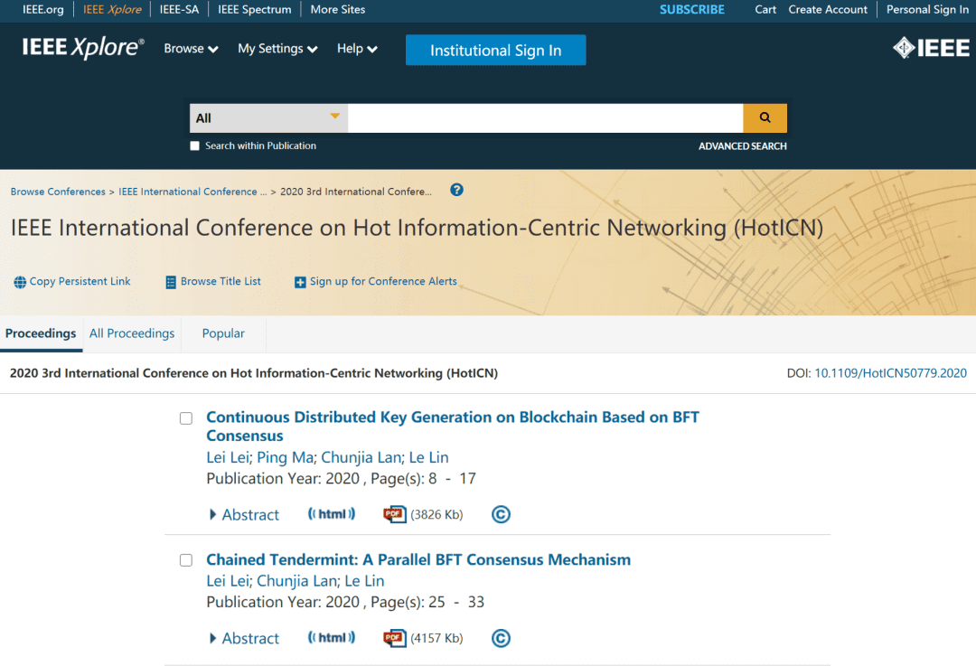Screen dimensions: 976x666
Task: Switch to the Popular tab
Action: click(x=223, y=333)
